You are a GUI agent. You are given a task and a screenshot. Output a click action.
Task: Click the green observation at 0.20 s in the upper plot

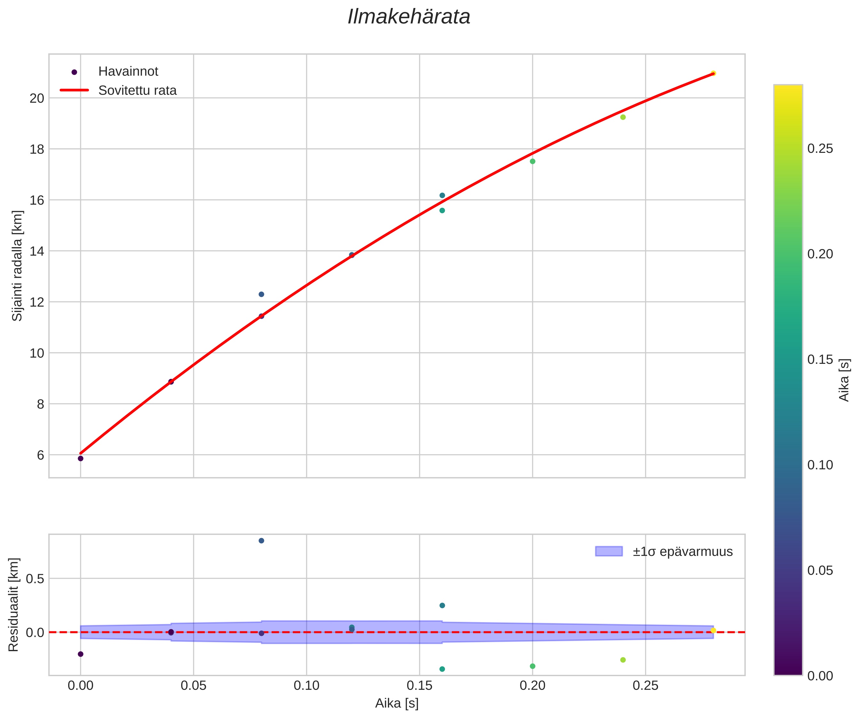click(533, 161)
